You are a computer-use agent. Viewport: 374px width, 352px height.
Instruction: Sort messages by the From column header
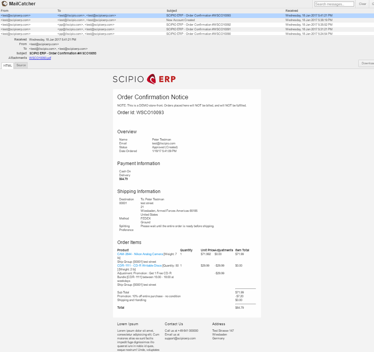(5, 10)
